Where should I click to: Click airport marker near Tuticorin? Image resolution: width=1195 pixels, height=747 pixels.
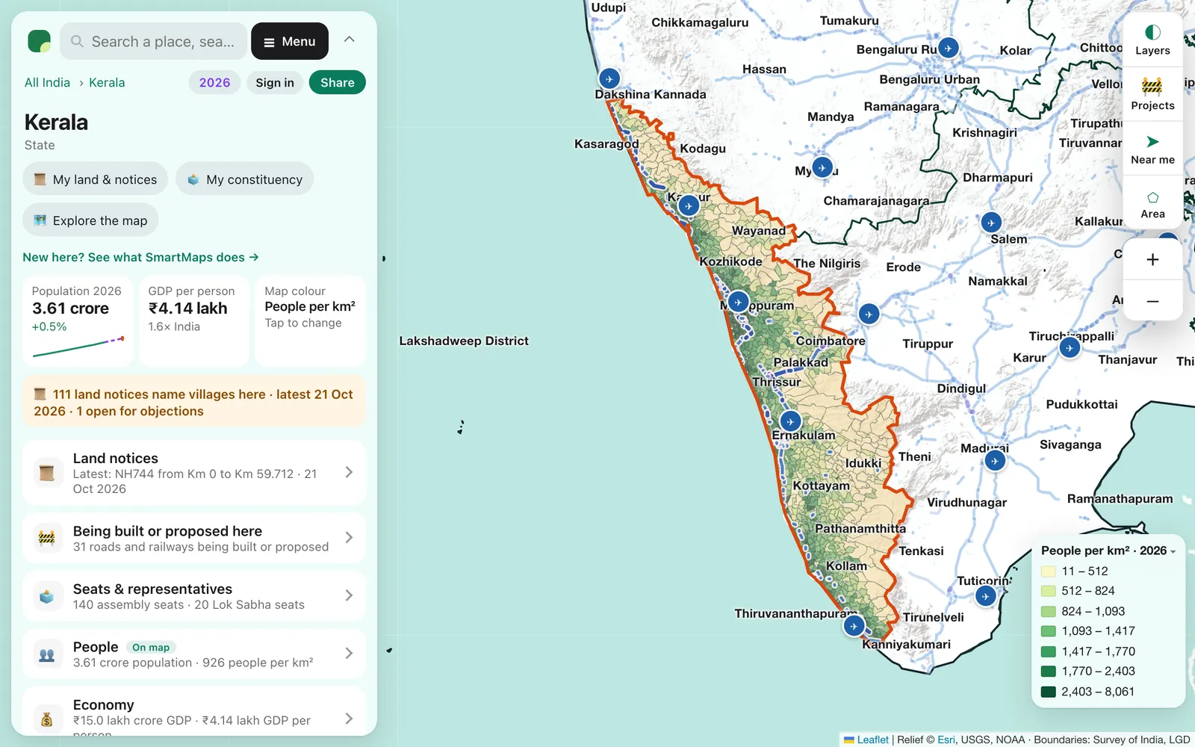(x=986, y=596)
